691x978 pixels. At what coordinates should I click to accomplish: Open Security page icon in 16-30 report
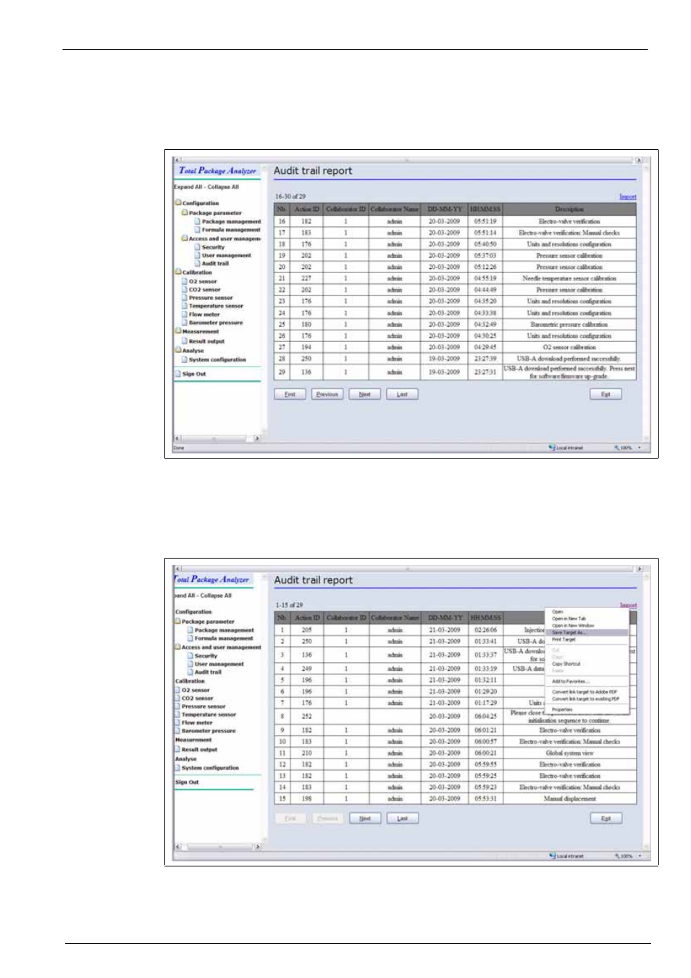(x=197, y=247)
